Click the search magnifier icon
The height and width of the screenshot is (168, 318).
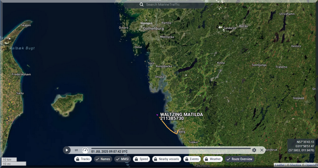pos(142,5)
